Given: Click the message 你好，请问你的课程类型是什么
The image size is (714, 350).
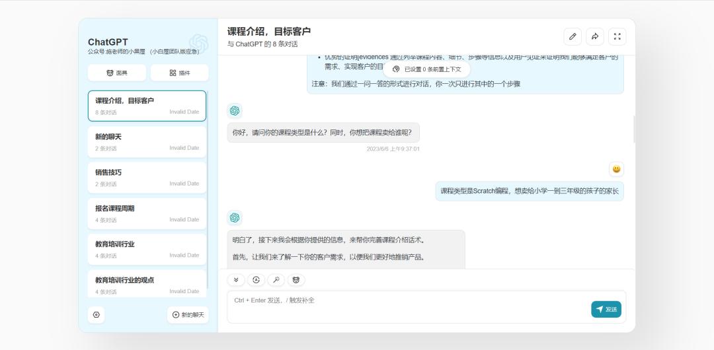Looking at the screenshot, I should pyautogui.click(x=323, y=133).
